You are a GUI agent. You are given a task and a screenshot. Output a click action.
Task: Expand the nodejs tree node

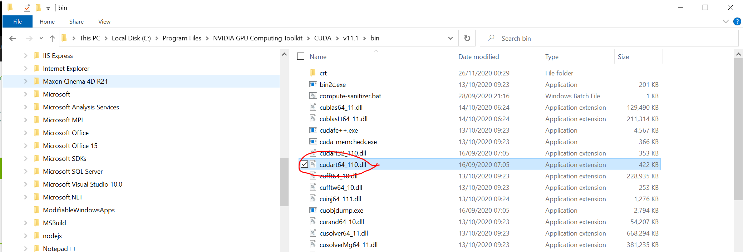click(25, 236)
